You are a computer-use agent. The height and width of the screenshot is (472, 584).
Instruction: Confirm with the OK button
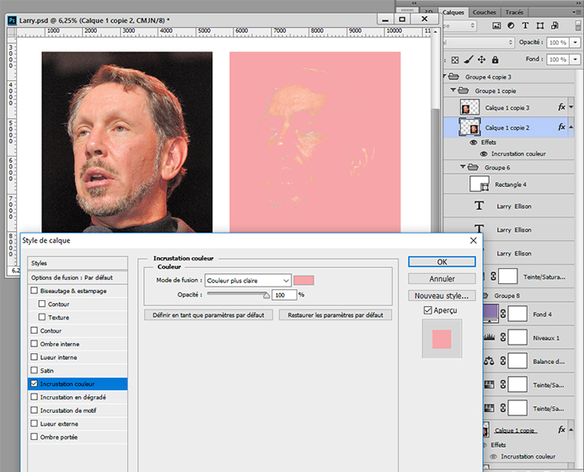(442, 262)
